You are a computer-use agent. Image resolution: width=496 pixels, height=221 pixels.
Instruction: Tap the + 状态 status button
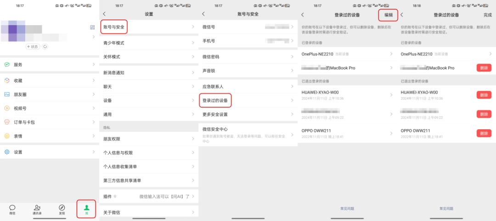[x=33, y=47]
